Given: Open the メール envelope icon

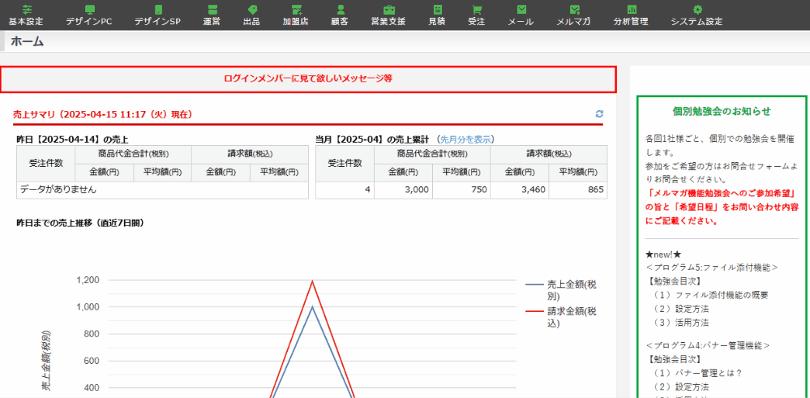Looking at the screenshot, I should pyautogui.click(x=521, y=10).
